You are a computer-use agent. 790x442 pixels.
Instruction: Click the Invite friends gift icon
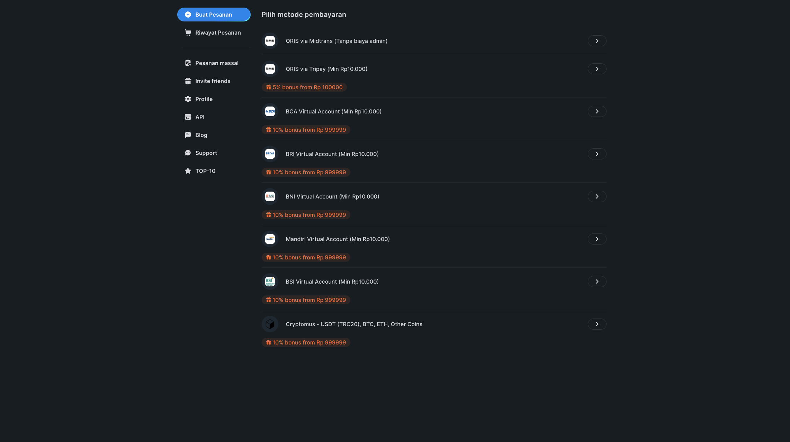pyautogui.click(x=188, y=81)
